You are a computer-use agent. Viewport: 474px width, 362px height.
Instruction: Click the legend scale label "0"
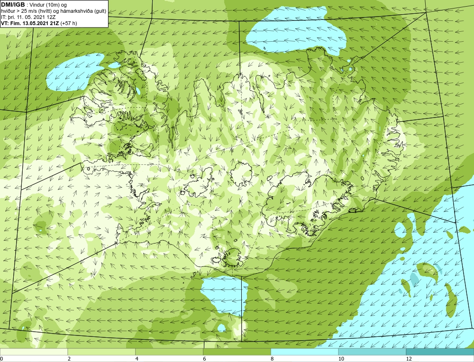(x=1, y=359)
